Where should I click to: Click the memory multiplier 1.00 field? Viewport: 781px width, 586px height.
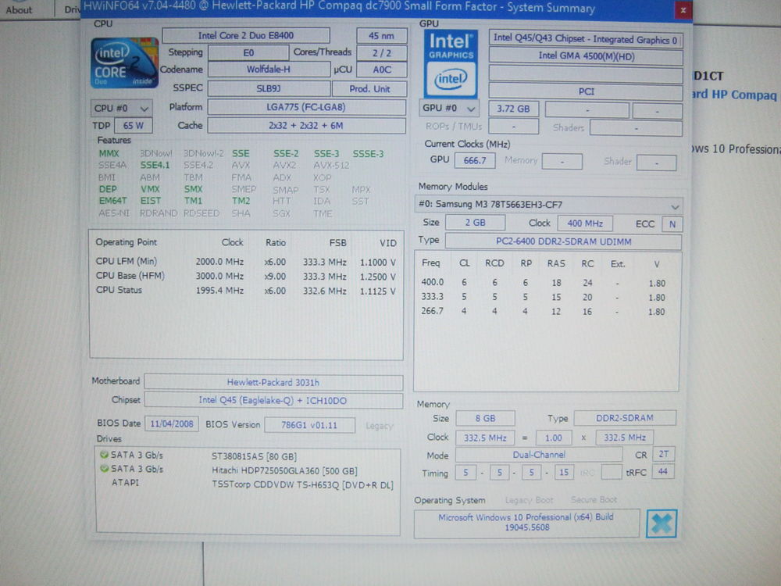tap(554, 438)
